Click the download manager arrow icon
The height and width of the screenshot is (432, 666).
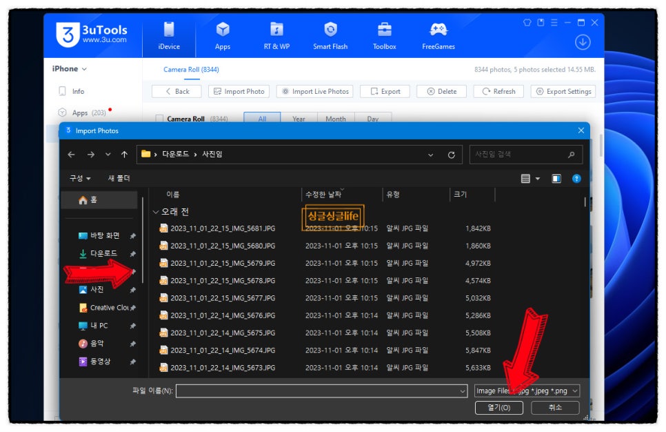(x=583, y=42)
